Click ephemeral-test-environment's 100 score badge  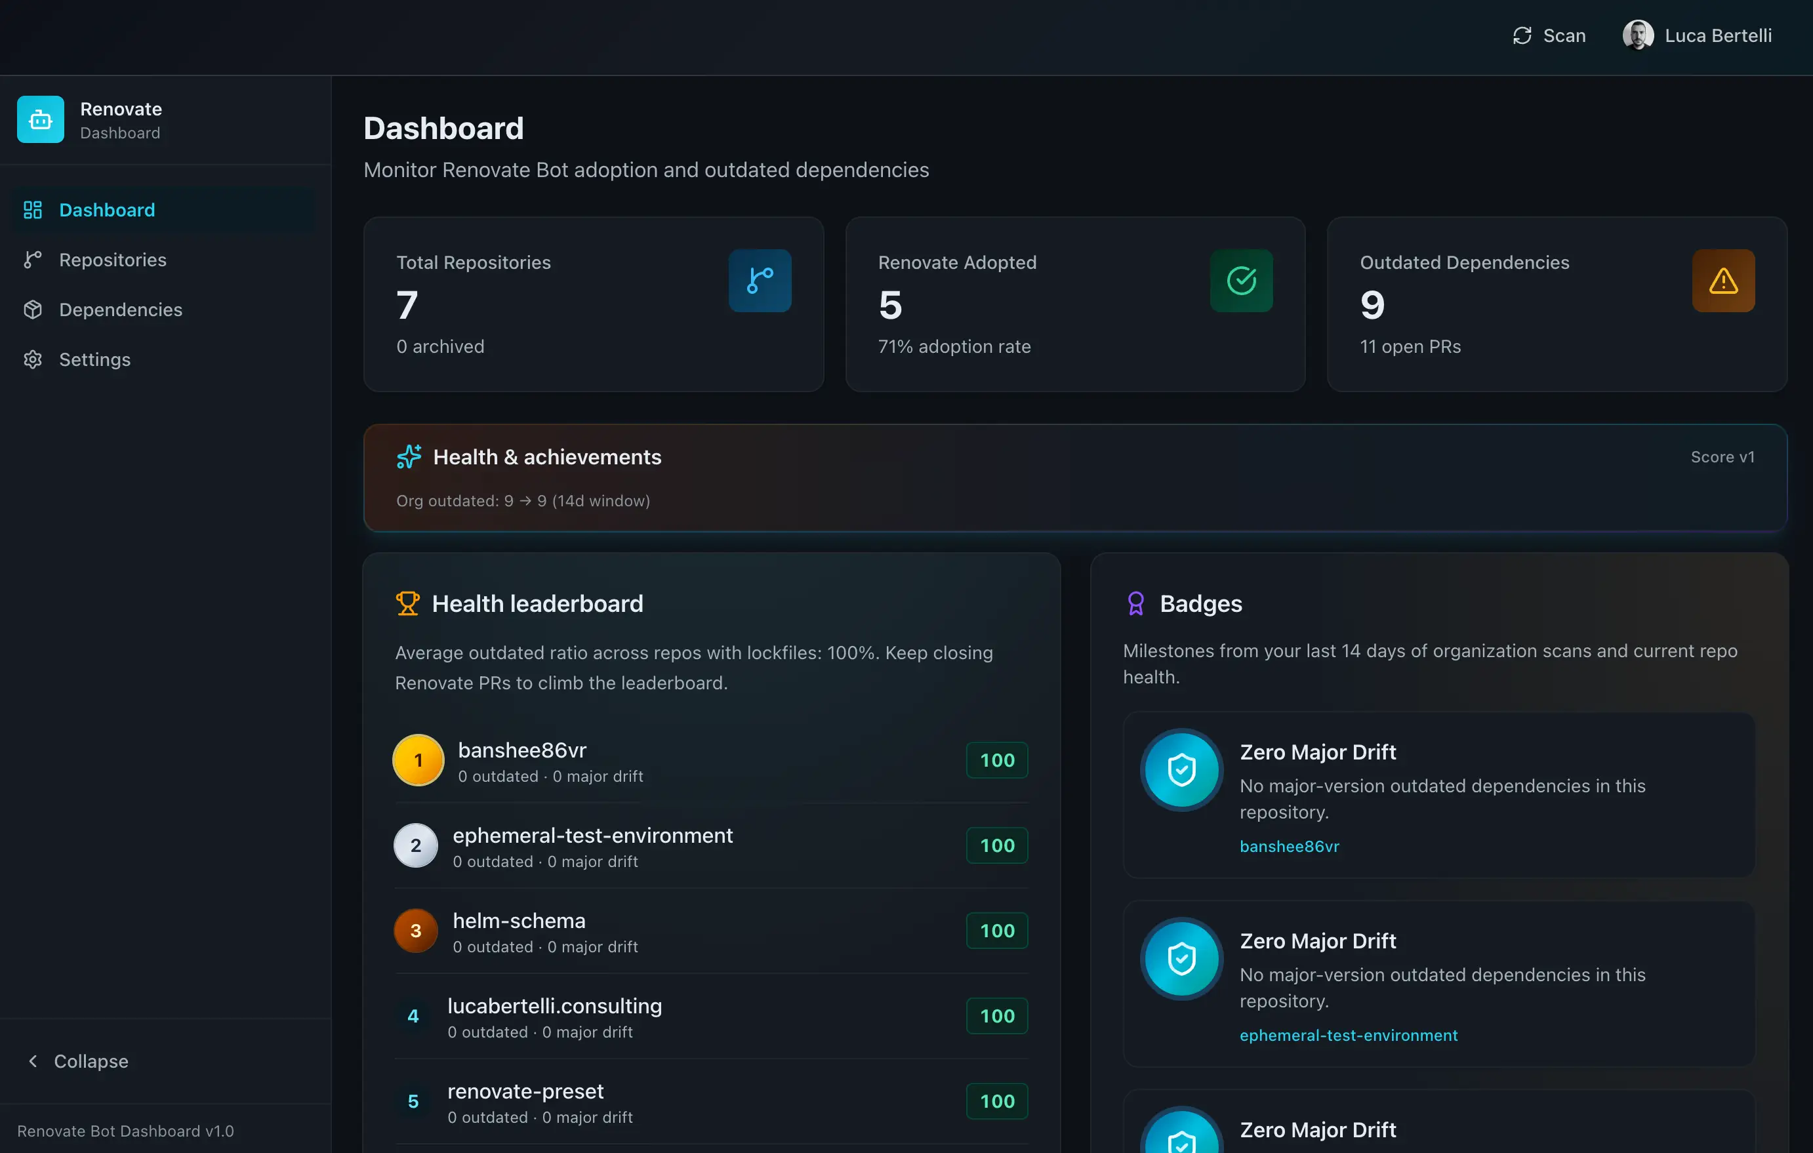pyautogui.click(x=997, y=845)
